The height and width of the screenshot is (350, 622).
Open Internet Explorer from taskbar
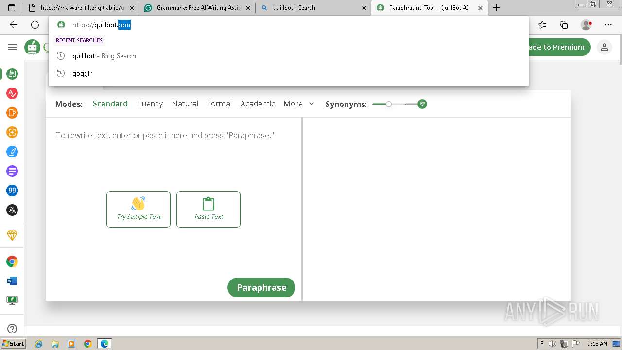click(x=39, y=344)
